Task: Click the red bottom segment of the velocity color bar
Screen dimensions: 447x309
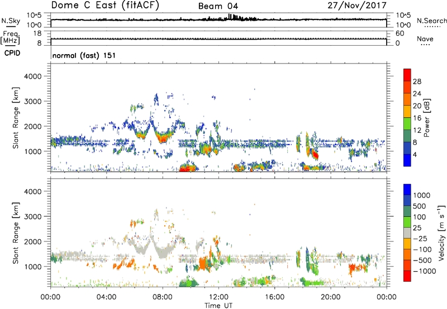Action: [407, 276]
